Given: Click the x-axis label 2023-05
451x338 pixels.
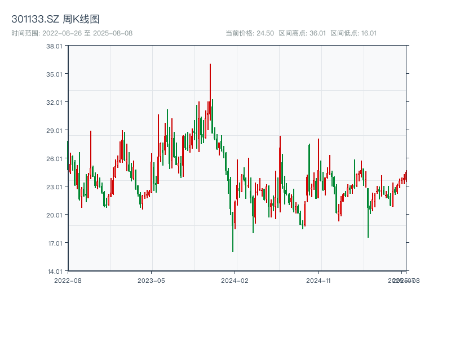Looking at the screenshot, I should click(151, 281).
